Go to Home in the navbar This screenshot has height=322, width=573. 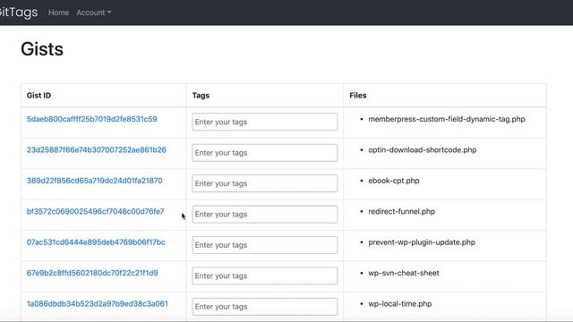tap(58, 13)
